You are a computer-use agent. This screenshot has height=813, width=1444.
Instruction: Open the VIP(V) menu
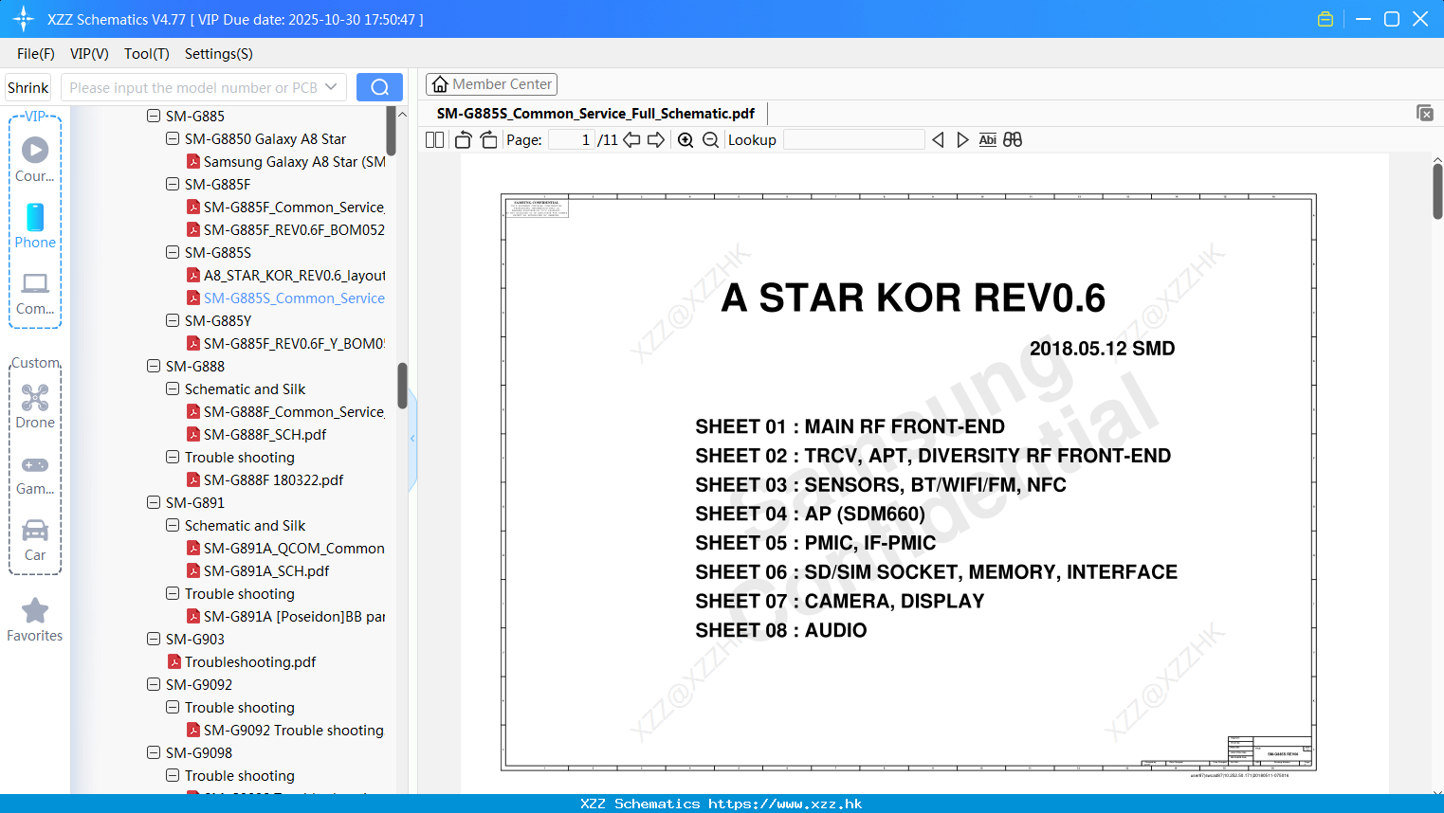coord(89,54)
